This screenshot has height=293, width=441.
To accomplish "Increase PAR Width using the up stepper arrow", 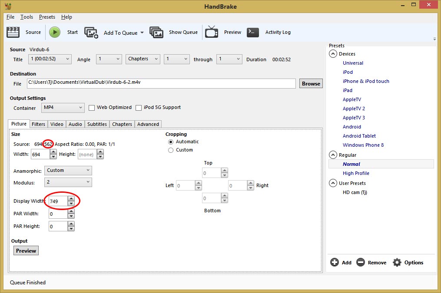I will pos(71,211).
